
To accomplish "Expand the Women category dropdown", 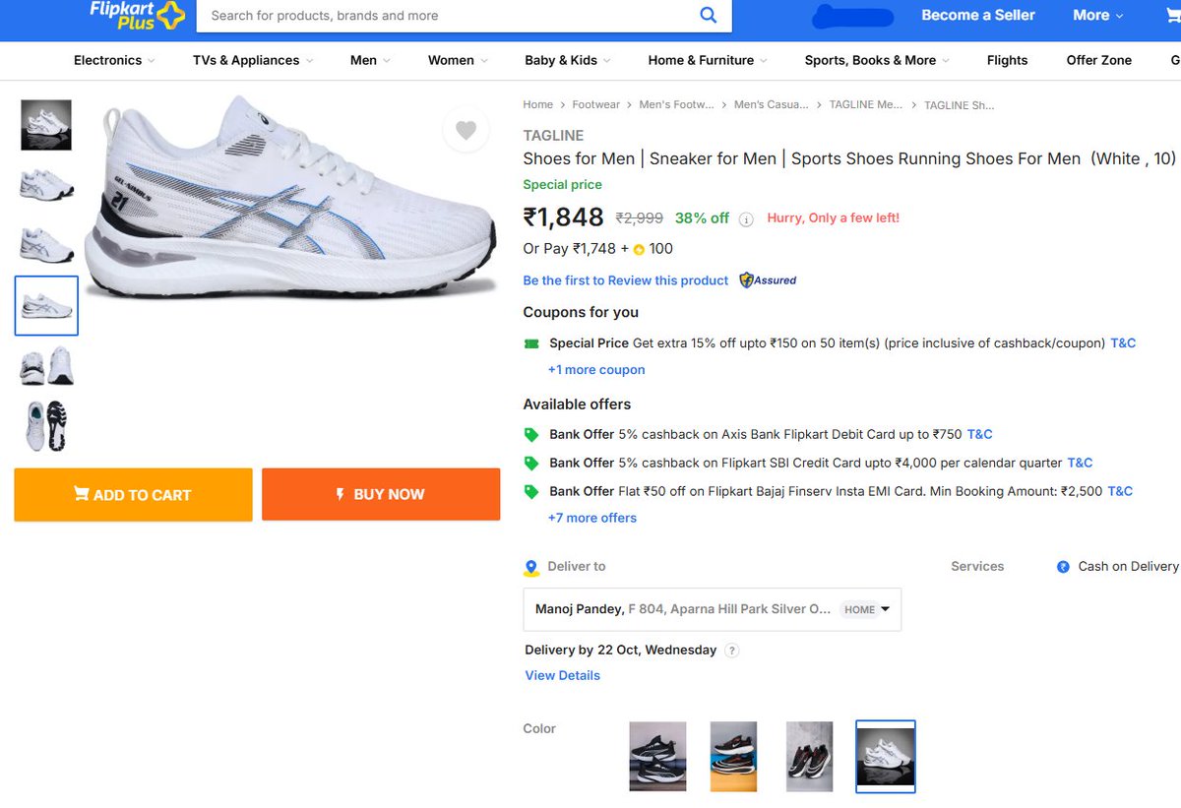I will click(458, 60).
